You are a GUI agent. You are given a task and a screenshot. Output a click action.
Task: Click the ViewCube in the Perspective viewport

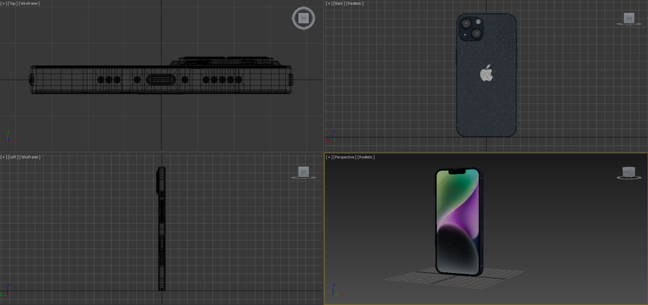click(629, 172)
